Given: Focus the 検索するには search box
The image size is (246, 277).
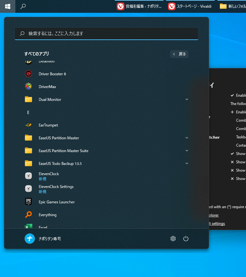Looking at the screenshot, I should [107, 34].
